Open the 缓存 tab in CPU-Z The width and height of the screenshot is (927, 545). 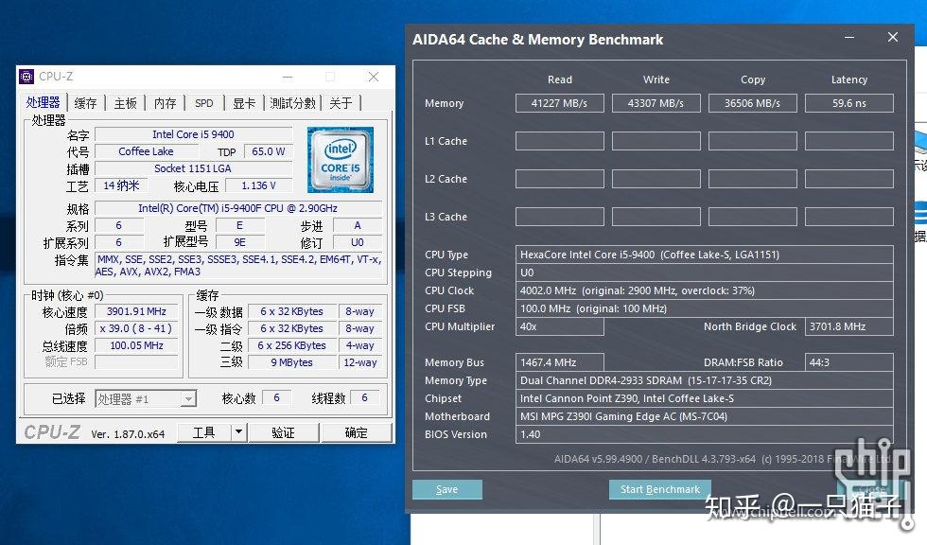point(86,103)
